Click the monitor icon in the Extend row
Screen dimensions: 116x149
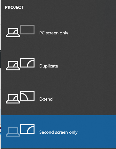tap(27, 96)
